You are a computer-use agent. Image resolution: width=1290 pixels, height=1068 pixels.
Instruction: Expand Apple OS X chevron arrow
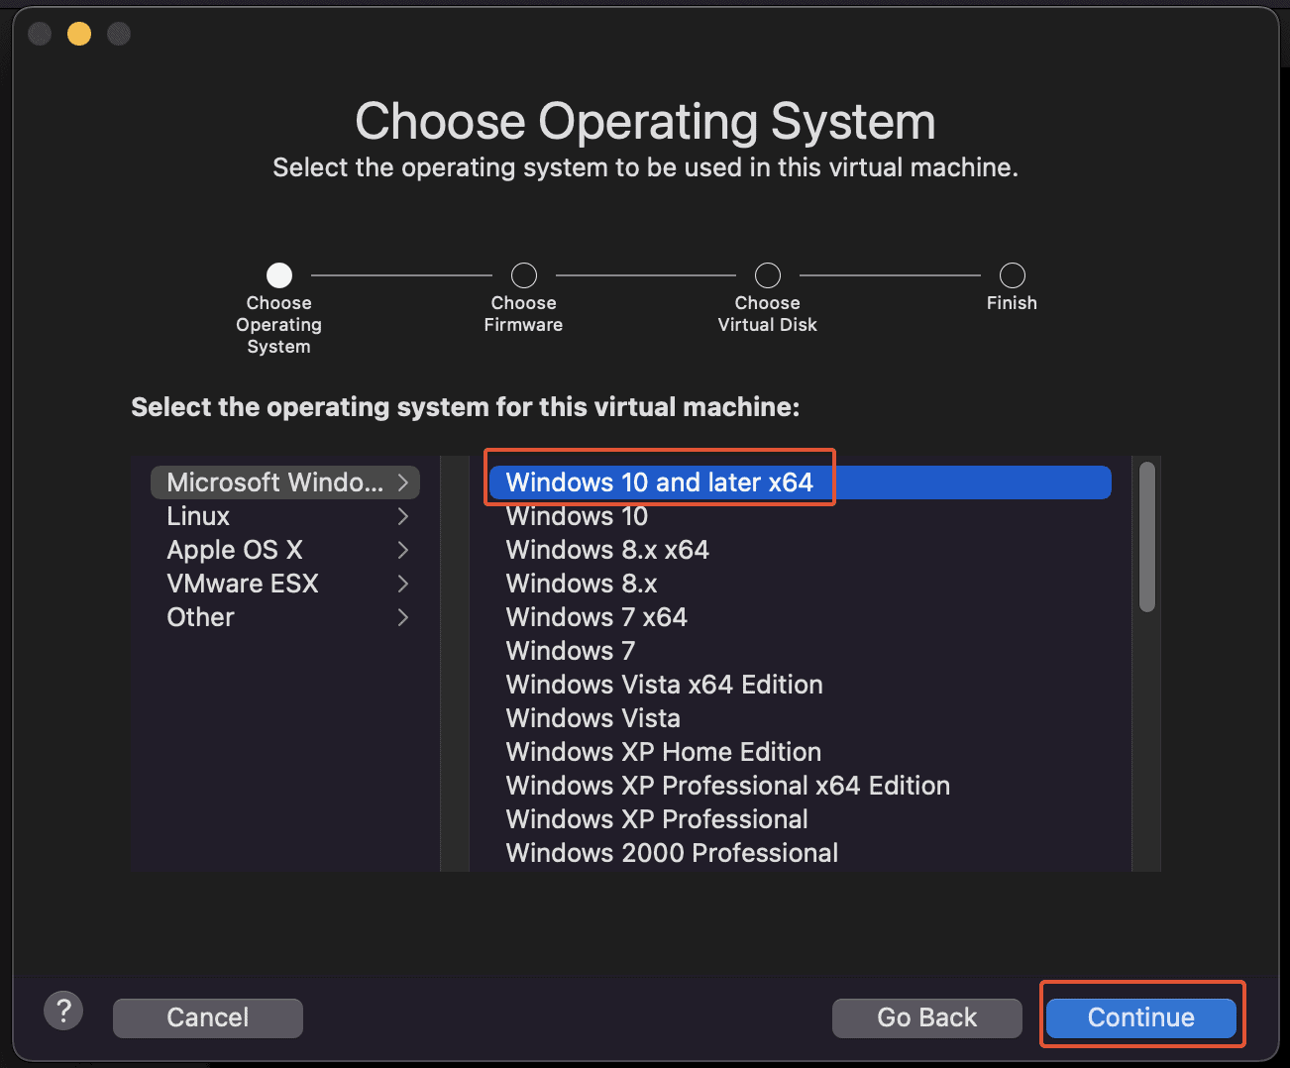click(403, 550)
